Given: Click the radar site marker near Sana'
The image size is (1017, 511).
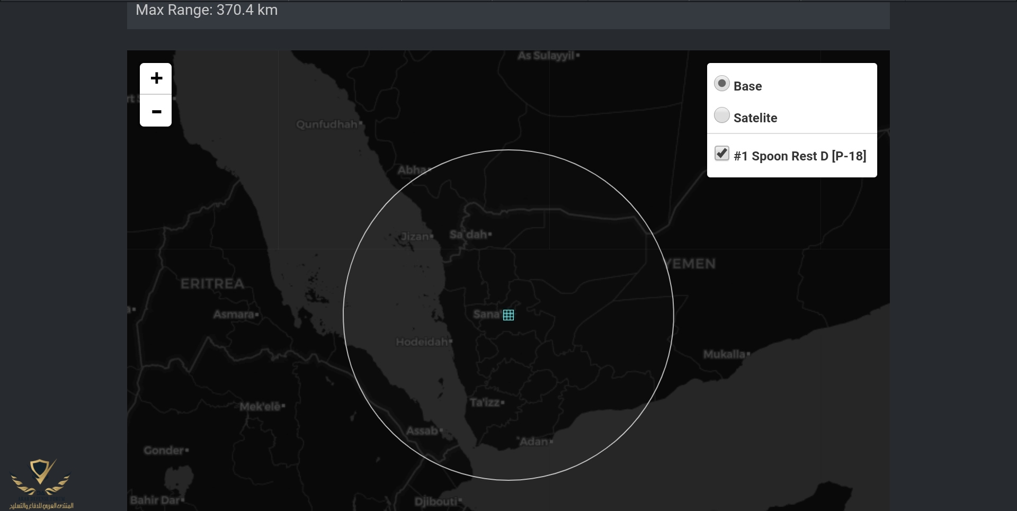Looking at the screenshot, I should 508,315.
